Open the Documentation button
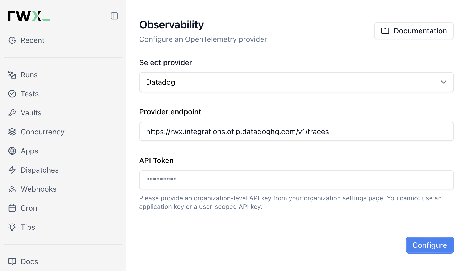This screenshot has width=465, height=271. pyautogui.click(x=414, y=31)
